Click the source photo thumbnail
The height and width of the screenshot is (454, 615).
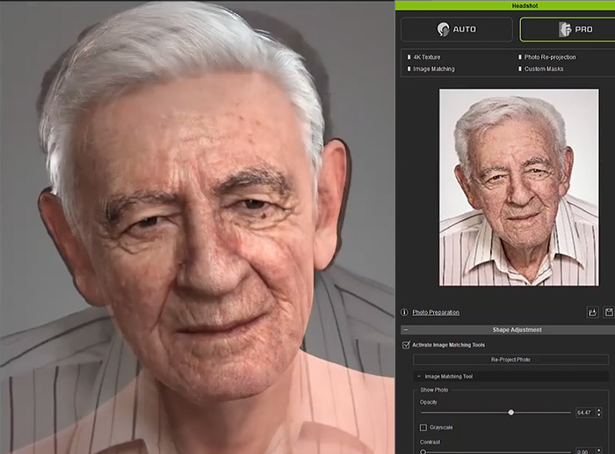click(519, 187)
